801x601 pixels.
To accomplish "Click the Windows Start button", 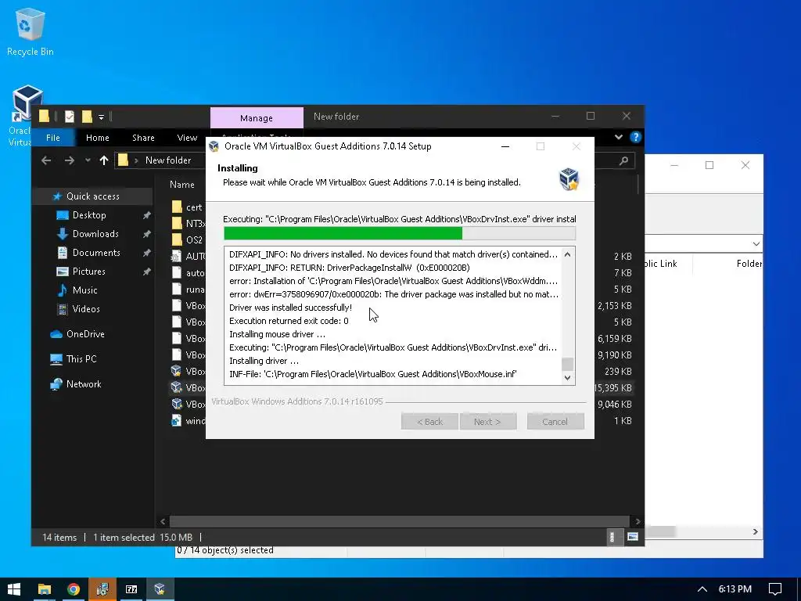I will pyautogui.click(x=14, y=589).
